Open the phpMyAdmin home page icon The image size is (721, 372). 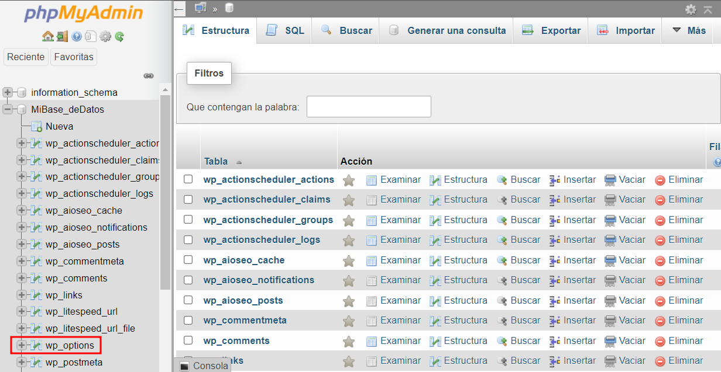coord(48,36)
